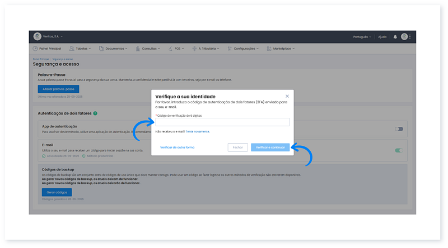
Task: Expand the Veritas, S.A. company dropdown
Action: [53, 37]
